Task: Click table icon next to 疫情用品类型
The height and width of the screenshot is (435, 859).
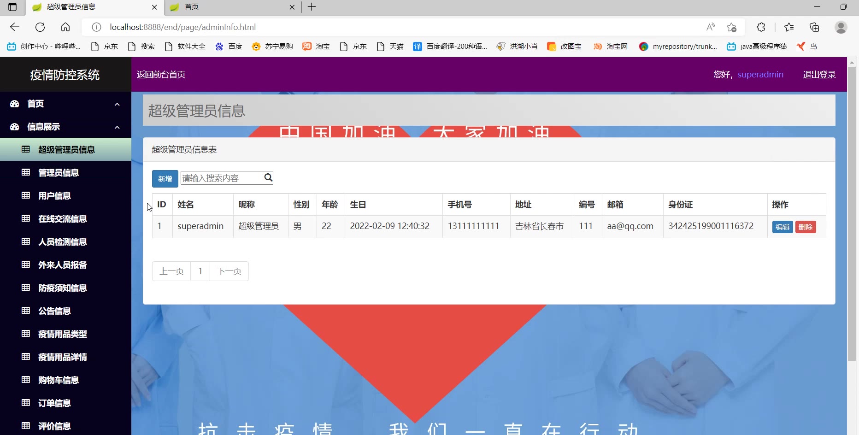Action: (x=26, y=334)
